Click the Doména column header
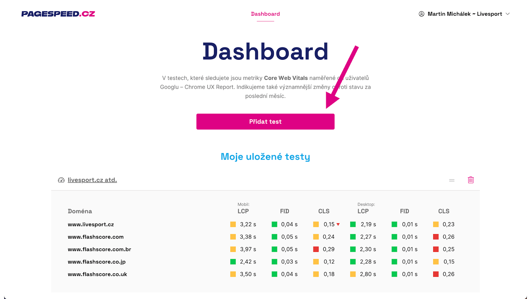The image size is (531, 299). (80, 211)
